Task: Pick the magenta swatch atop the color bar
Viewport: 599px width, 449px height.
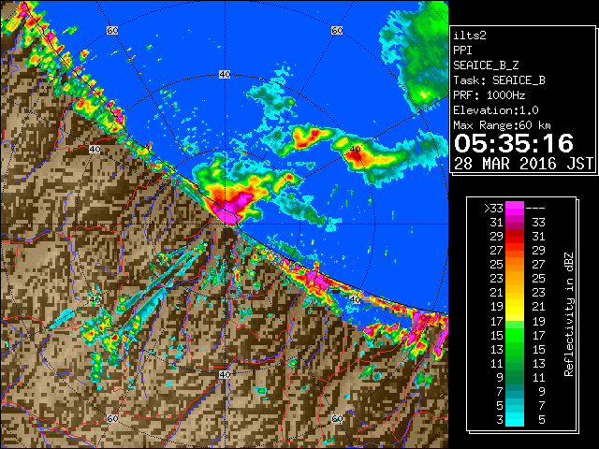Action: (x=515, y=209)
